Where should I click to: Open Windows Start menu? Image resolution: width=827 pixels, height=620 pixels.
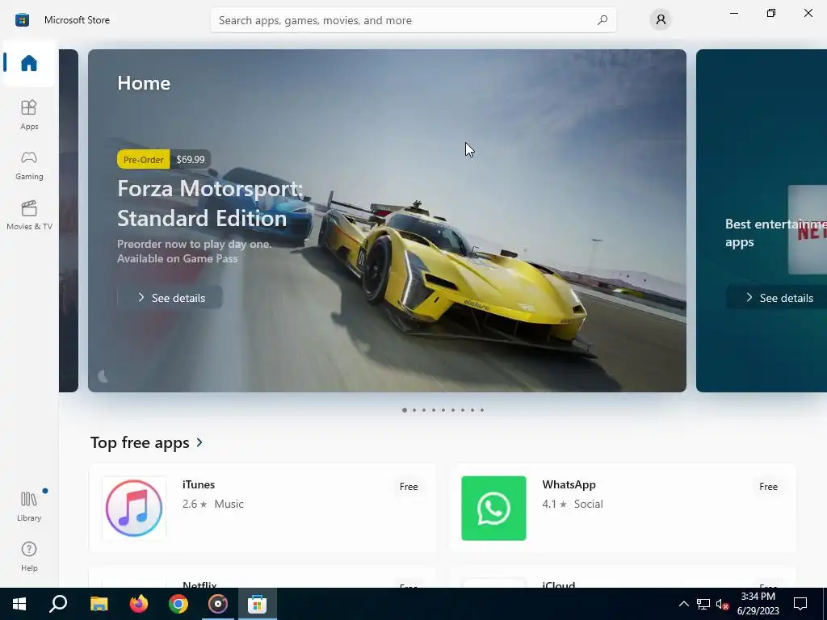pyautogui.click(x=19, y=604)
